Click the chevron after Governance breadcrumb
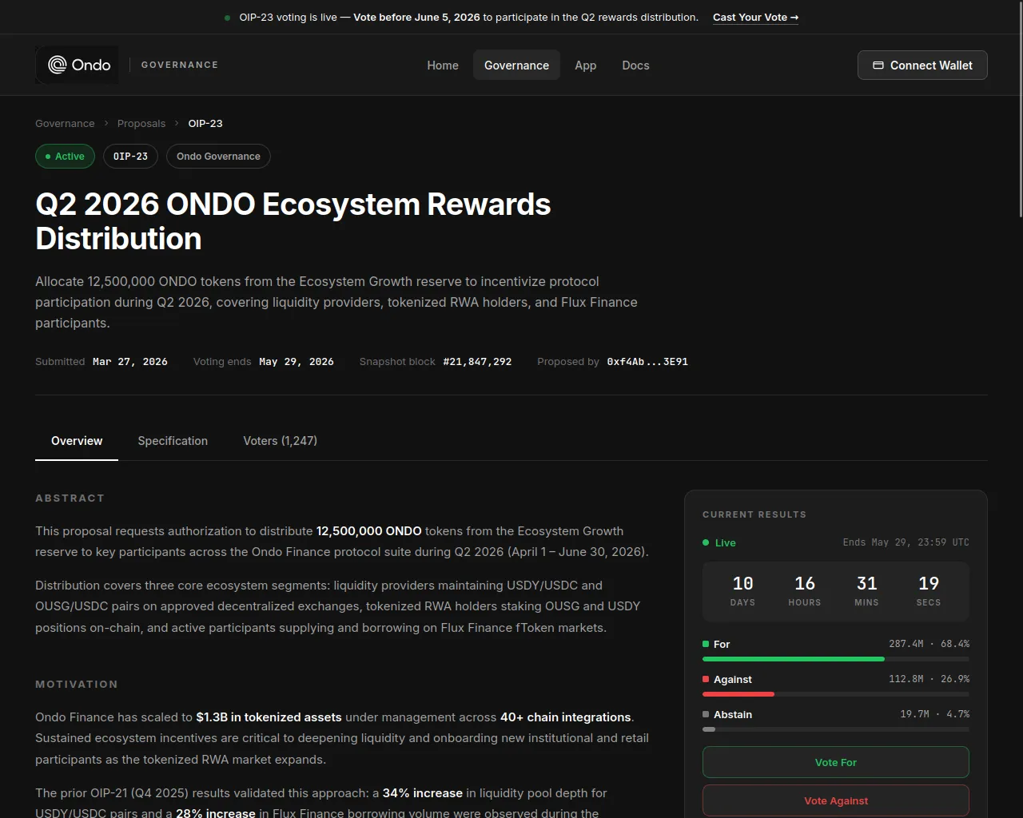 coord(106,123)
